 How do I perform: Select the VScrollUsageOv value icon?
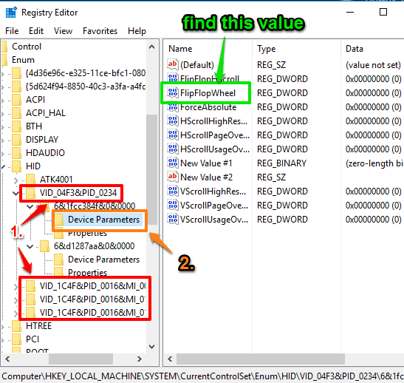(x=172, y=219)
